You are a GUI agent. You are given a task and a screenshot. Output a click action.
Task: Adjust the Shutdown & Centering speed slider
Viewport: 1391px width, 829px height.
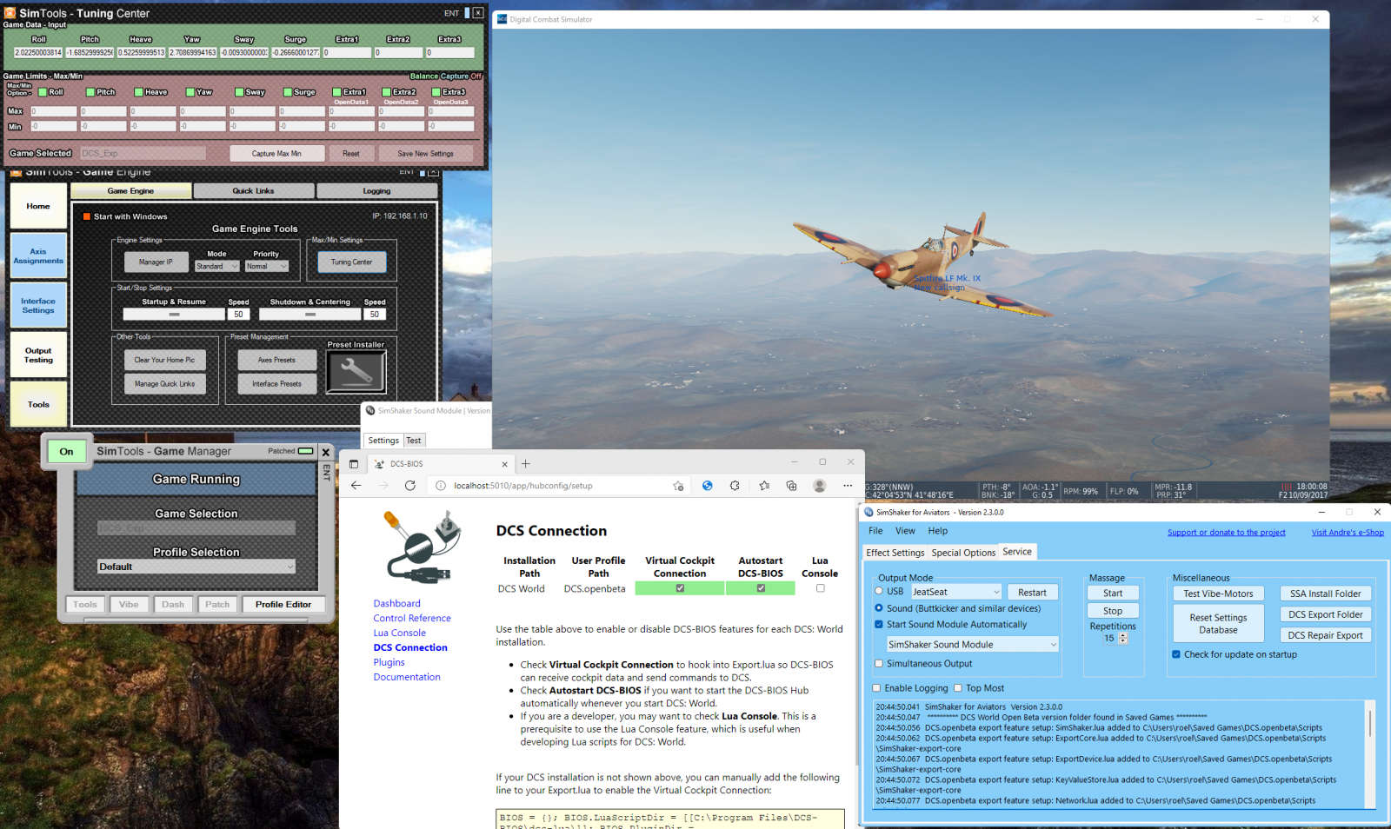[309, 315]
